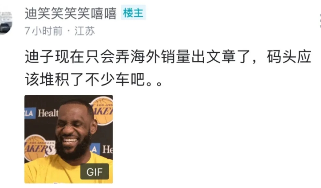Click the upper Lakers logo in GIF
Image resolution: width=321 pixels, height=188 pixels.
102,111
